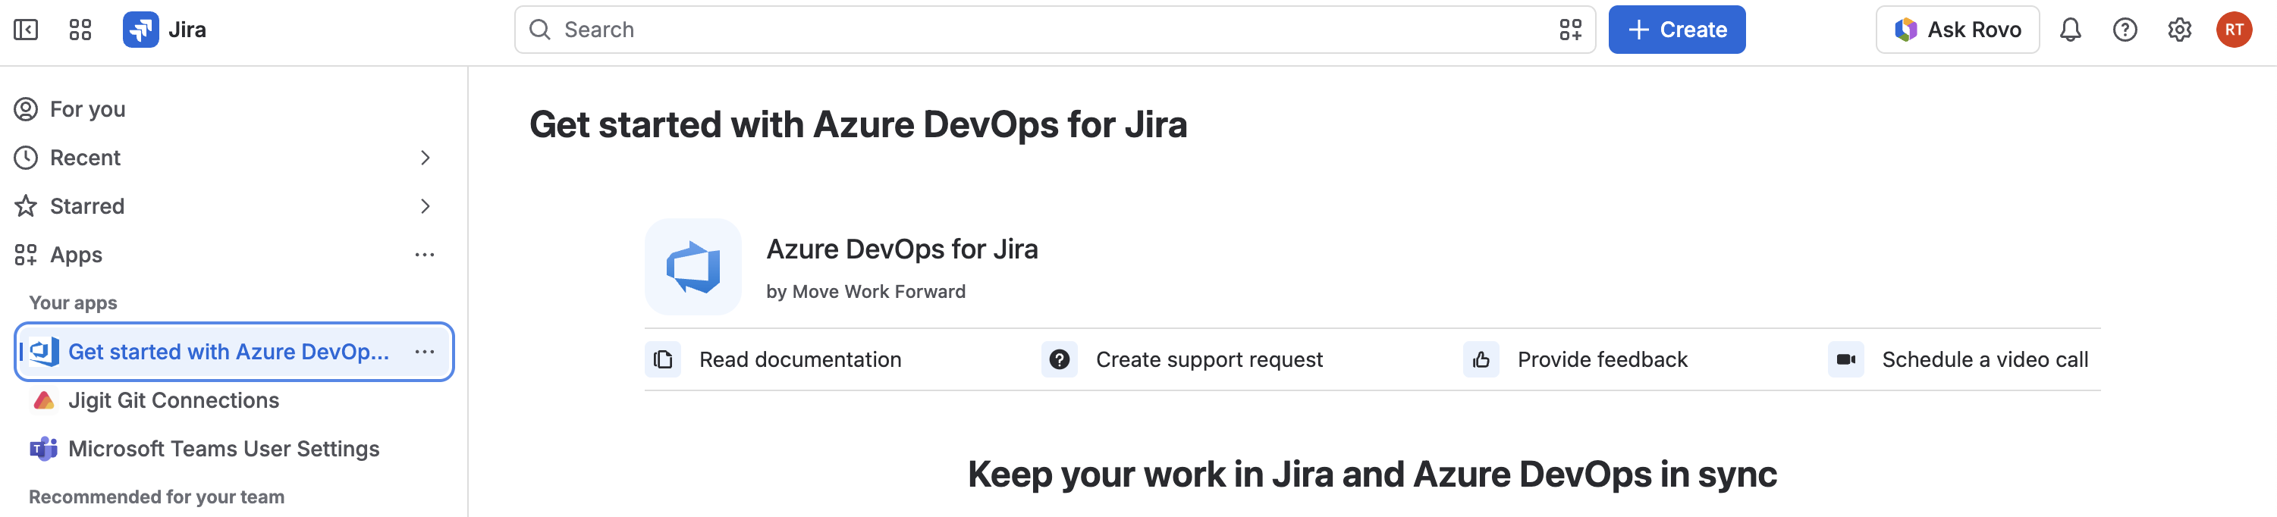
Task: Open the Read documentation link
Action: coord(774,359)
